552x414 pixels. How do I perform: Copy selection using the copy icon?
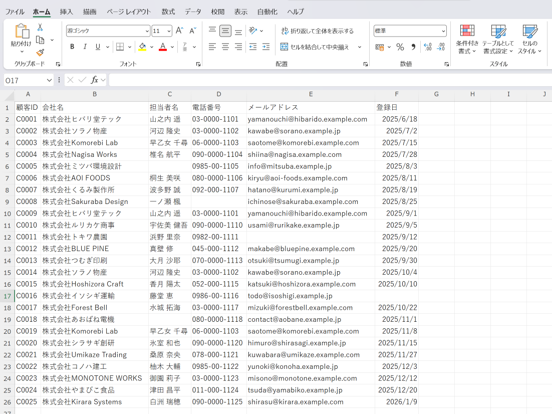pos(40,40)
